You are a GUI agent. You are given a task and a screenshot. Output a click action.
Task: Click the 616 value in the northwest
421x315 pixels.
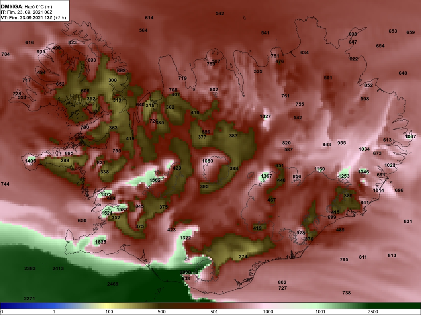pyautogui.click(x=29, y=42)
